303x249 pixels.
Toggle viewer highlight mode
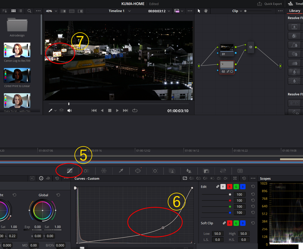[80, 11]
